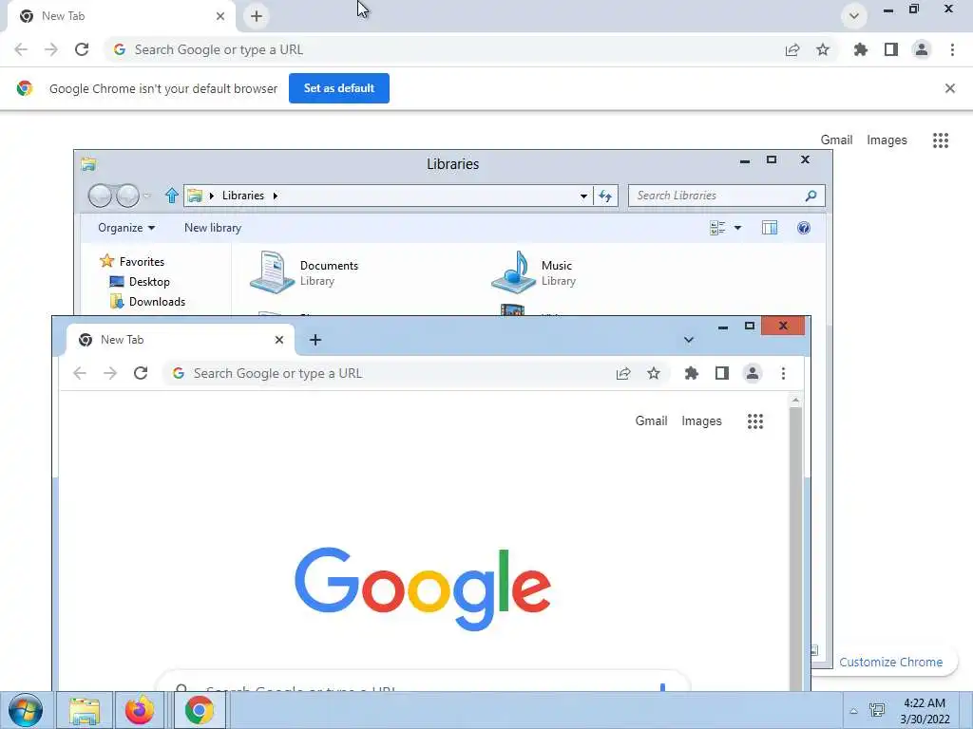Viewport: 973px width, 729px height.
Task: Expand breadcrumb arrow after Libraries
Action: [275, 196]
